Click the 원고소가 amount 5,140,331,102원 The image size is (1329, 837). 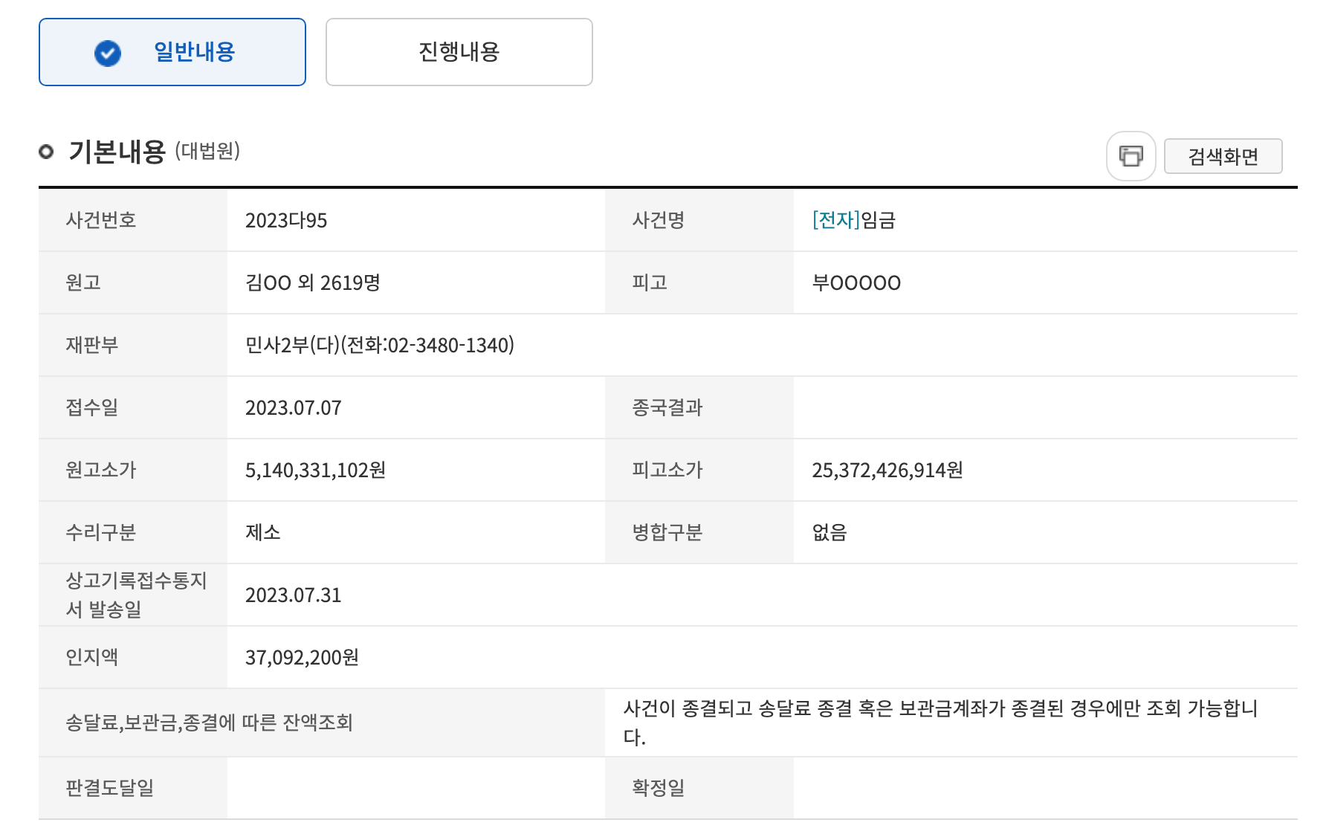point(315,471)
